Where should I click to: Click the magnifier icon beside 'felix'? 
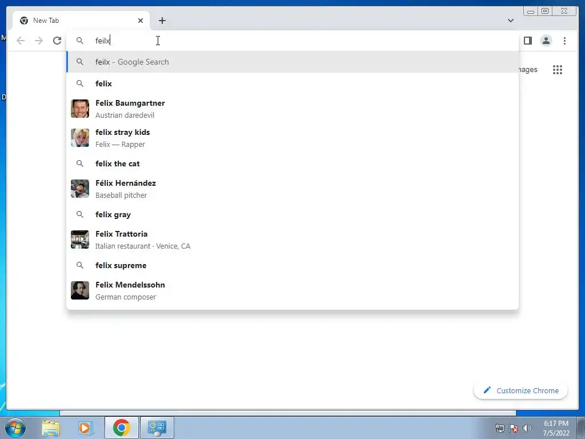[80, 83]
